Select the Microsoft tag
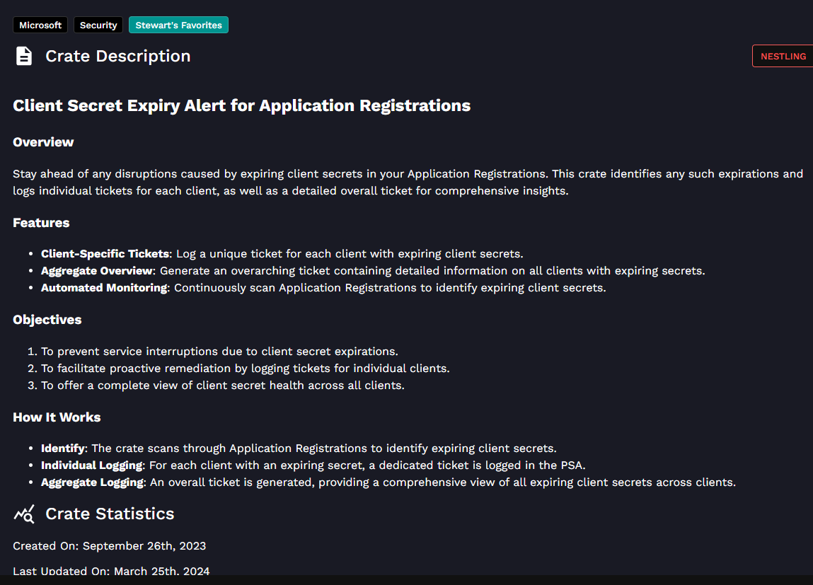Viewport: 813px width, 585px height. [x=40, y=25]
